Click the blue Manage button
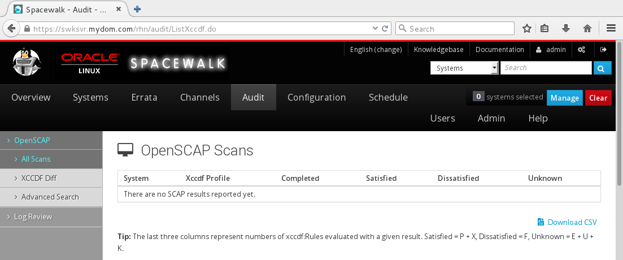The width and height of the screenshot is (623, 260). coord(565,98)
